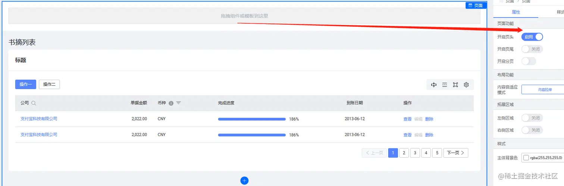The width and height of the screenshot is (564, 186).
Task: Click 删除 in the first table row
Action: [429, 119]
